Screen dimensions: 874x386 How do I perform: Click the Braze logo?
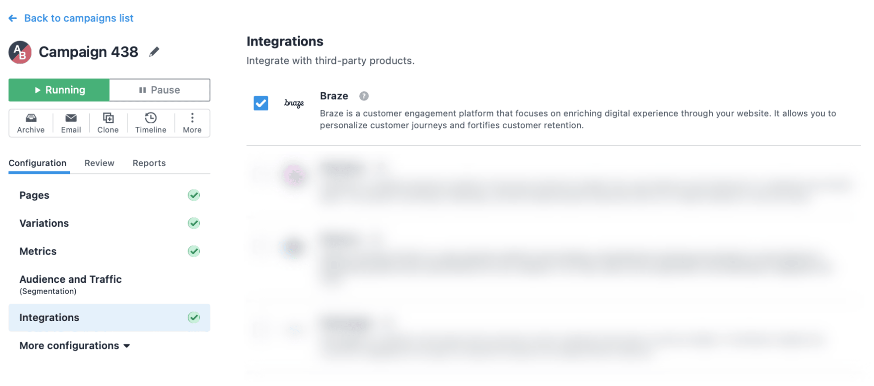pyautogui.click(x=294, y=103)
